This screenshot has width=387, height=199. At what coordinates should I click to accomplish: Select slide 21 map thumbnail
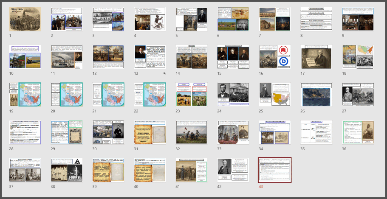(x=108, y=95)
